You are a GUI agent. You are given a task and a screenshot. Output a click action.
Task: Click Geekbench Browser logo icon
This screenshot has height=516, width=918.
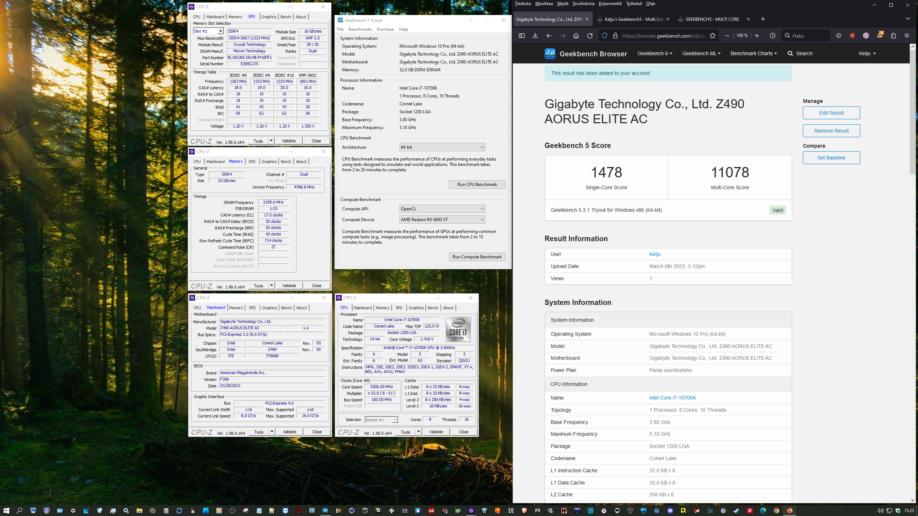[x=550, y=54]
